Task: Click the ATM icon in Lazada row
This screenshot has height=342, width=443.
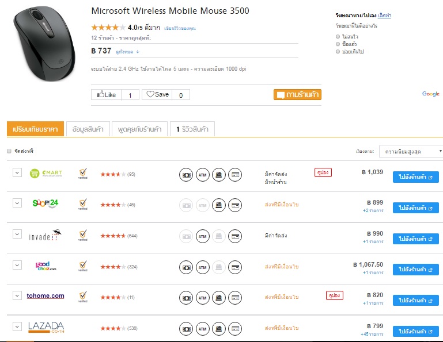Action: click(x=203, y=329)
